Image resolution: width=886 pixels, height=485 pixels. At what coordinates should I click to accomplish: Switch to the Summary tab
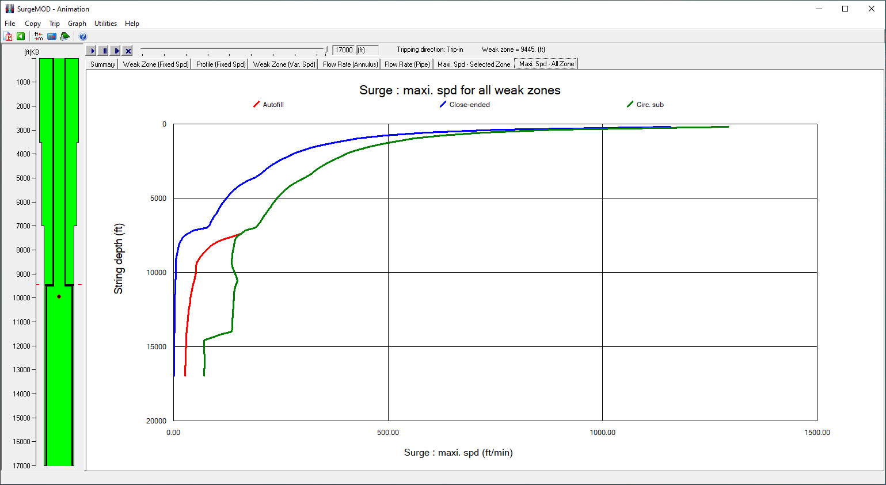tap(102, 64)
